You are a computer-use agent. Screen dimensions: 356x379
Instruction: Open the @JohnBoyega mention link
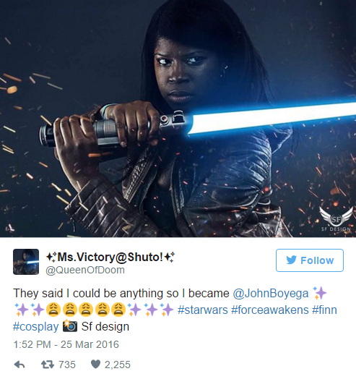coord(271,294)
